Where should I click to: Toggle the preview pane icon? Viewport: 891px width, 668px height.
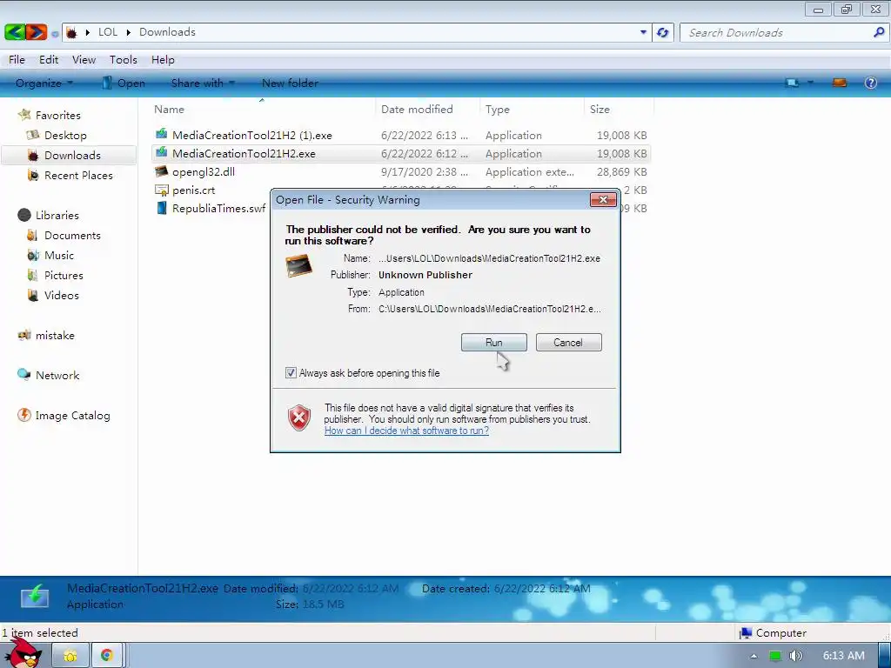click(840, 83)
